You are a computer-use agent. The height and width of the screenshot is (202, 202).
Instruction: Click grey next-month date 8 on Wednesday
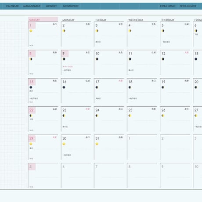(x=130, y=166)
